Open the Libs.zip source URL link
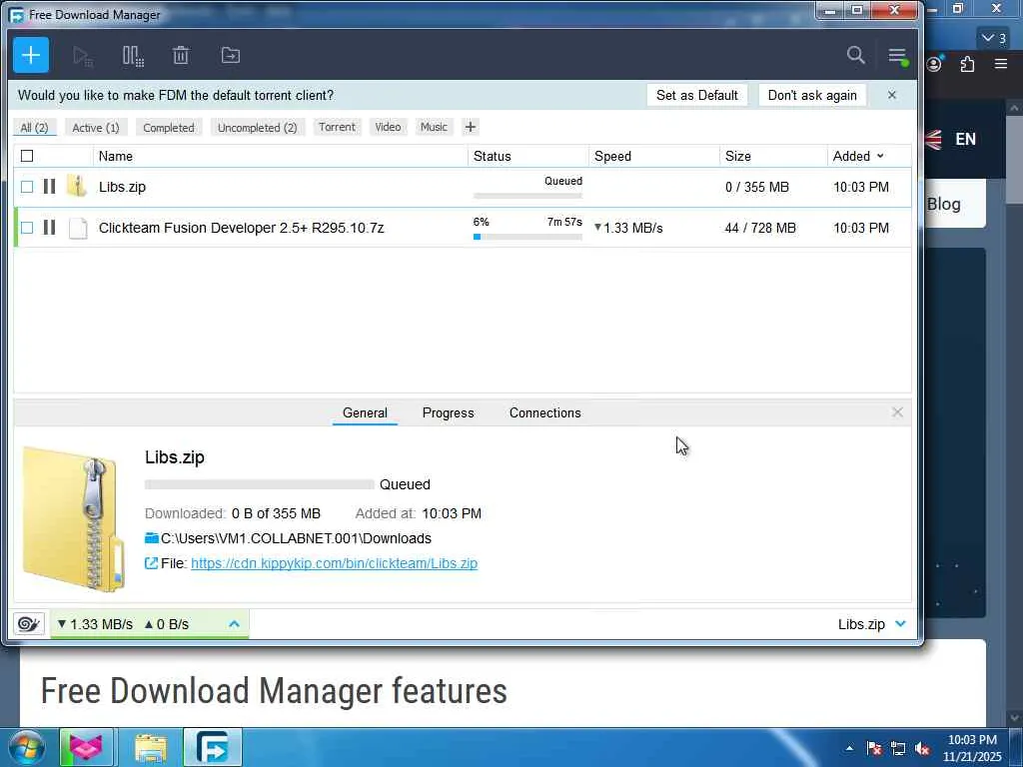The image size is (1023, 767). (x=334, y=563)
